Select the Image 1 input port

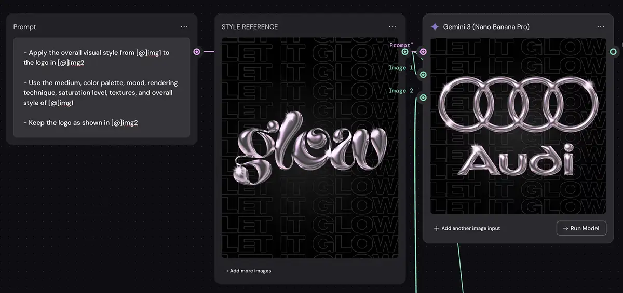pos(423,75)
